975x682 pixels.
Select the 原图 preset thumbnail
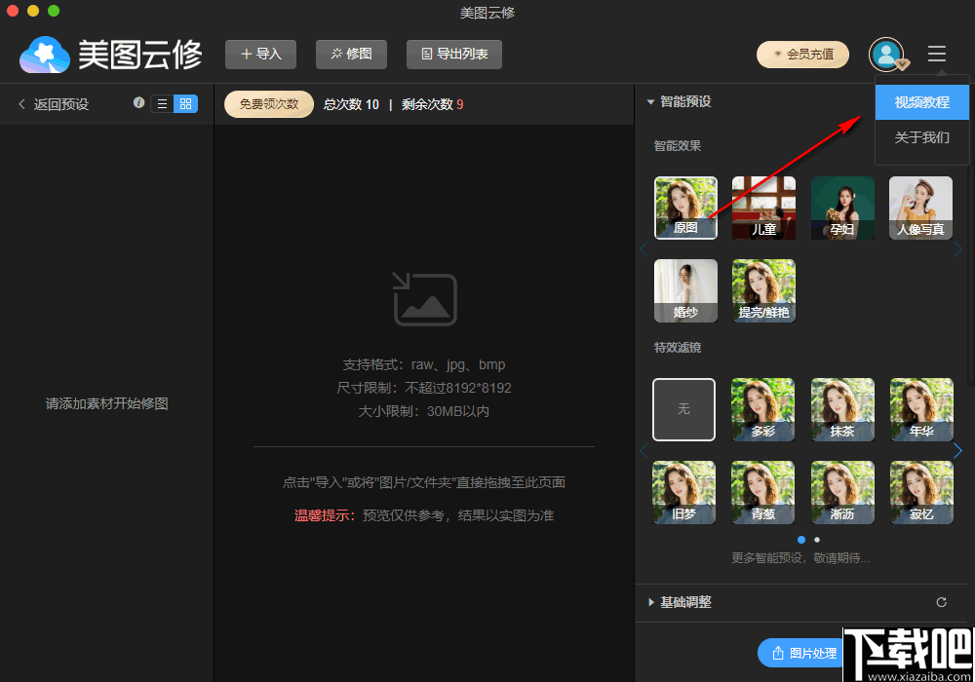click(685, 208)
